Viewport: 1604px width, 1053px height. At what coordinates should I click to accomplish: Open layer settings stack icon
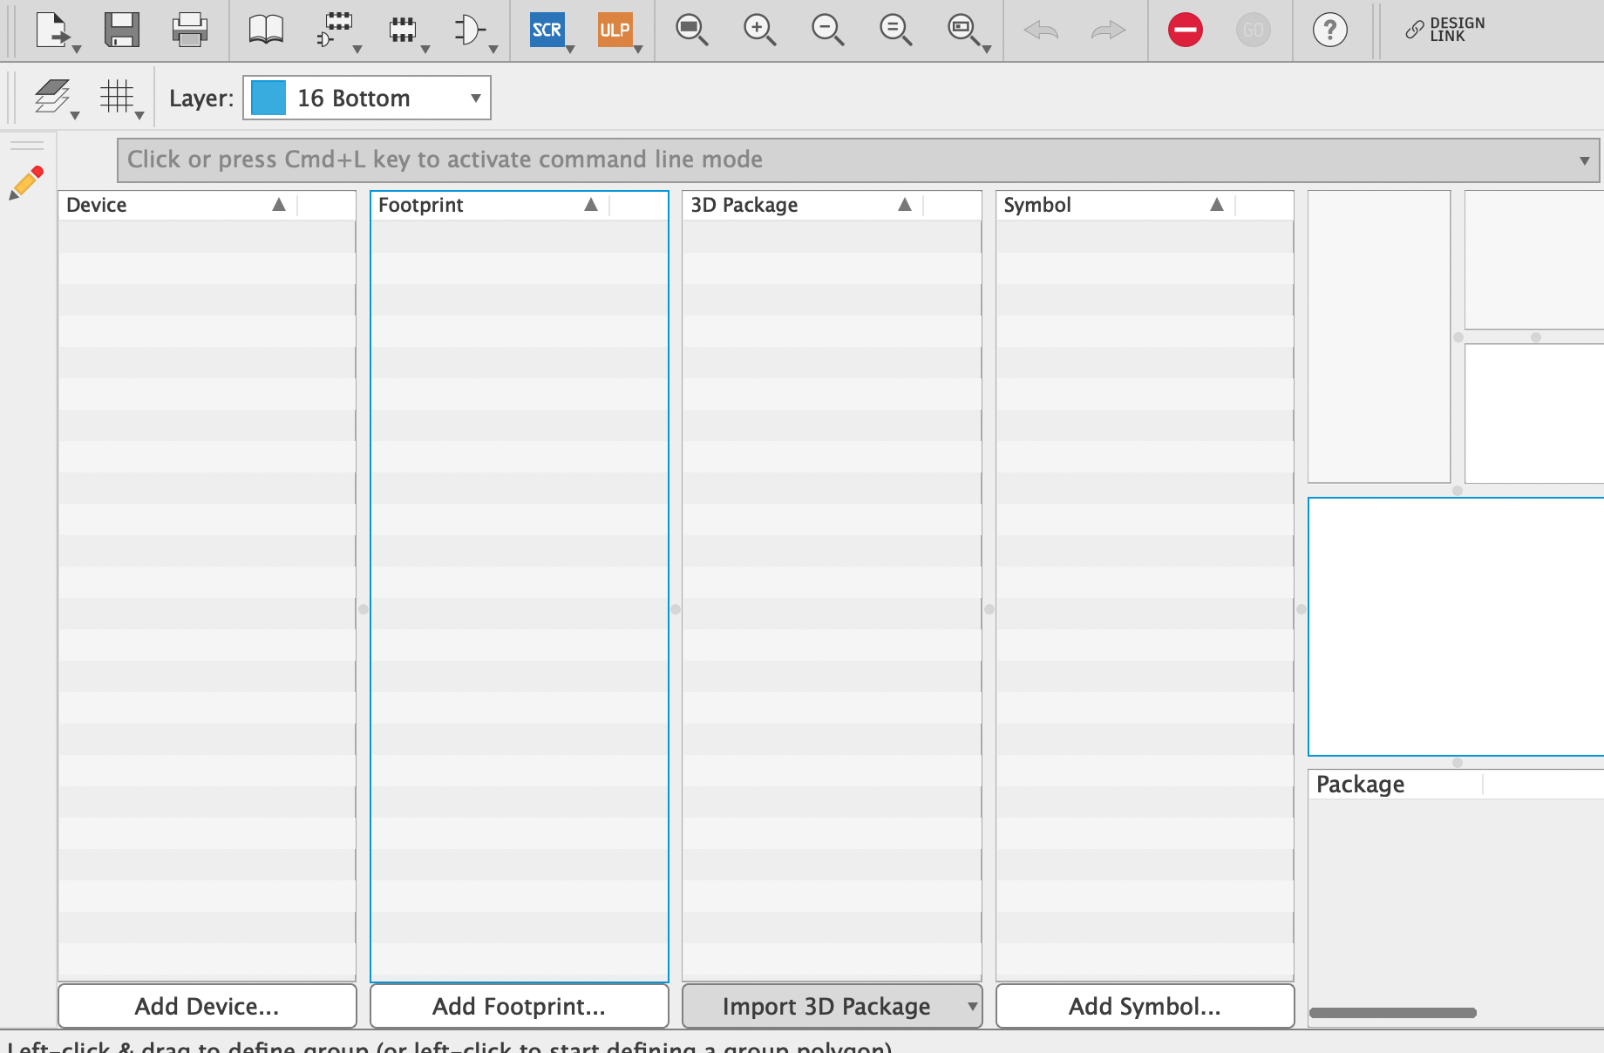pos(52,96)
